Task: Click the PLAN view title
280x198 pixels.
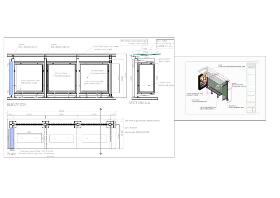Action: click(x=11, y=154)
